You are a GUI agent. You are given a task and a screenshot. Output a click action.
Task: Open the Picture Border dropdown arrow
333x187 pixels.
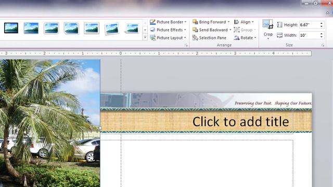[185, 22]
